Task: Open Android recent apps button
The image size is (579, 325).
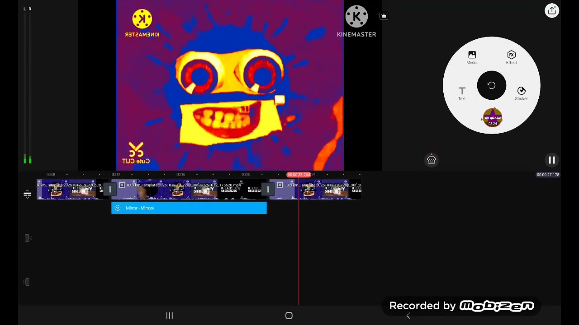Action: (x=169, y=316)
